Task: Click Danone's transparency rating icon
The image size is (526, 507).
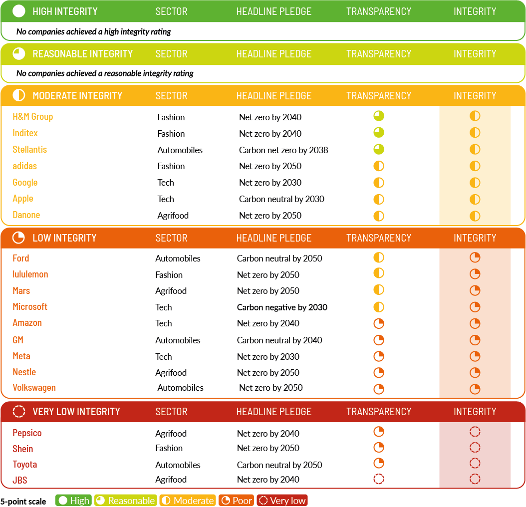Action: click(x=379, y=216)
